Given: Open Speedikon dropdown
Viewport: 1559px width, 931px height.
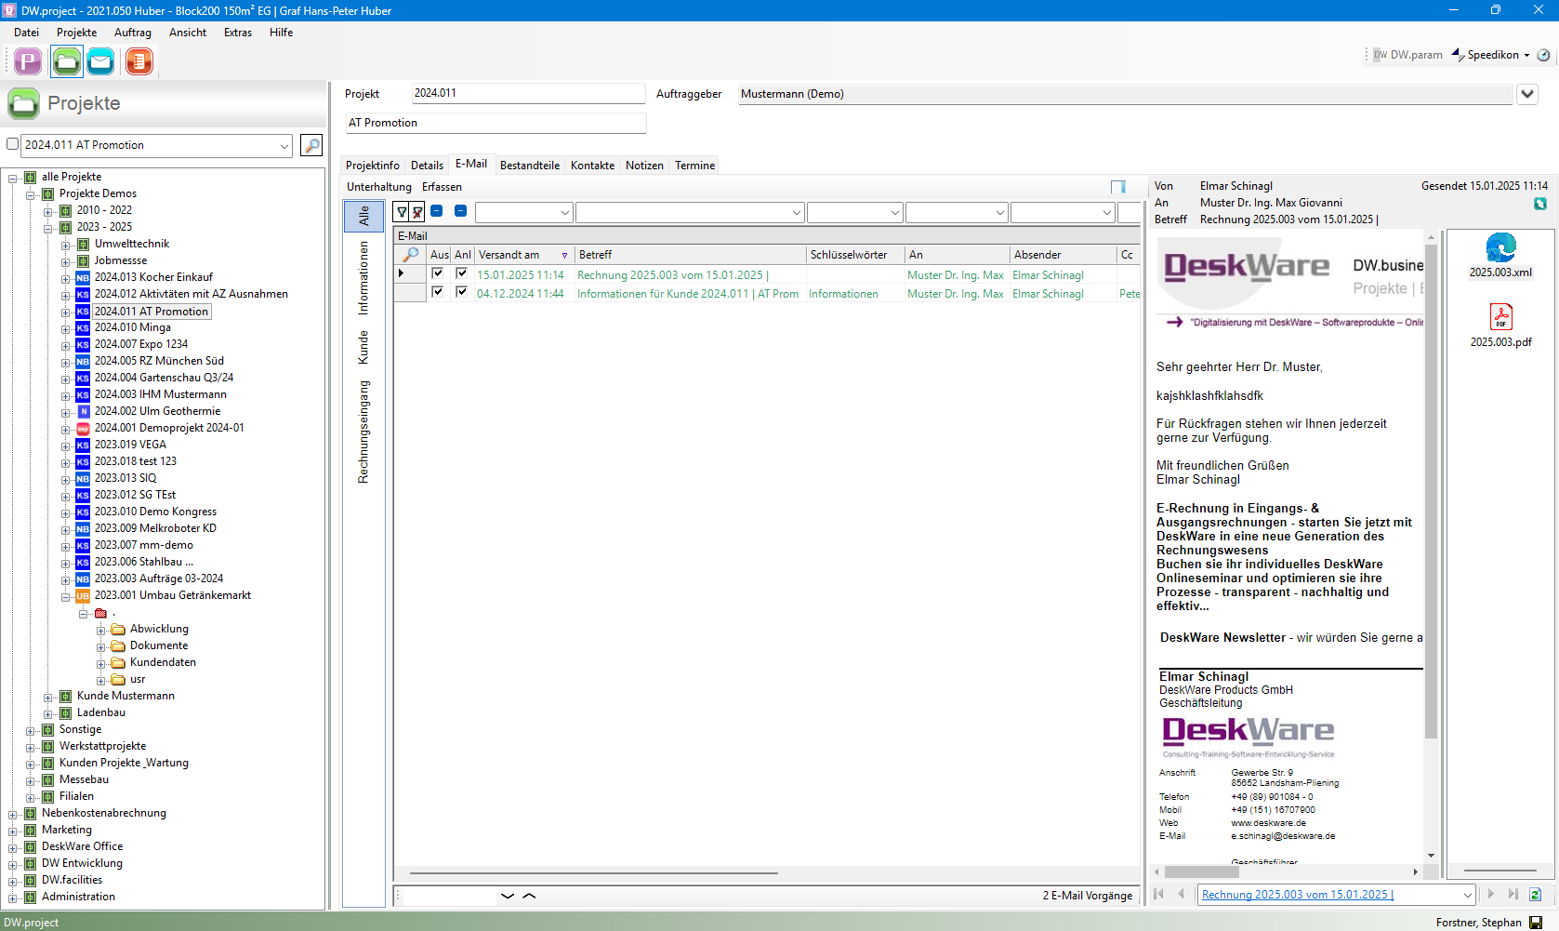Looking at the screenshot, I should [x=1526, y=55].
